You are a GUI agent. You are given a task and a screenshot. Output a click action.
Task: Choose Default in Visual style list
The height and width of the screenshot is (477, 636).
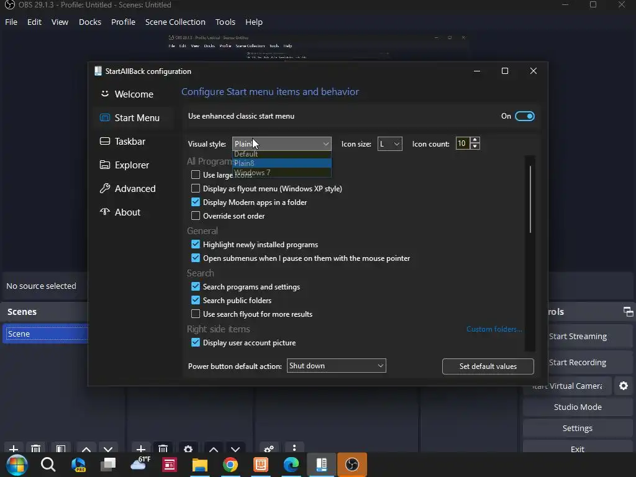click(x=281, y=154)
